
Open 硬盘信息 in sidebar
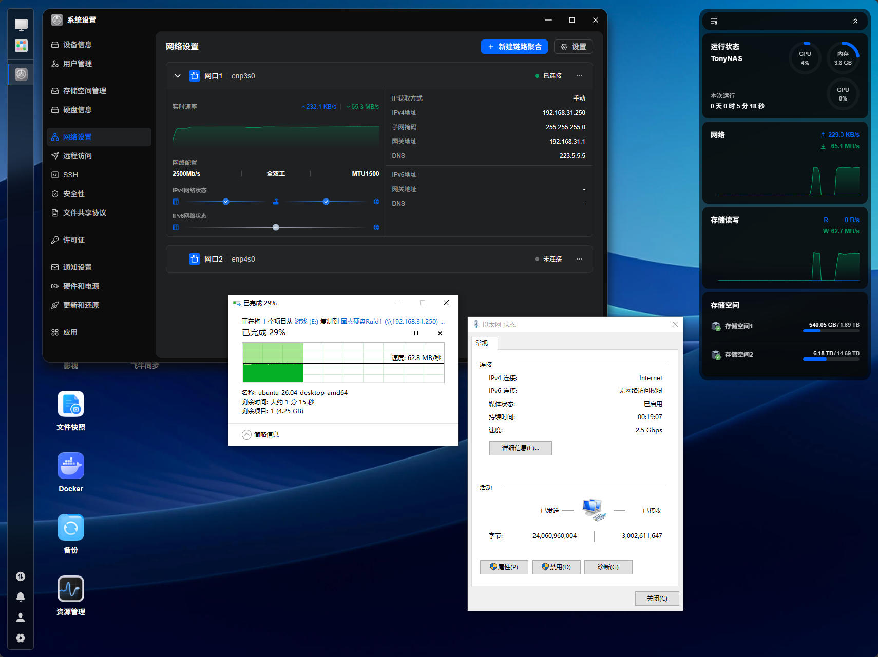pyautogui.click(x=99, y=110)
